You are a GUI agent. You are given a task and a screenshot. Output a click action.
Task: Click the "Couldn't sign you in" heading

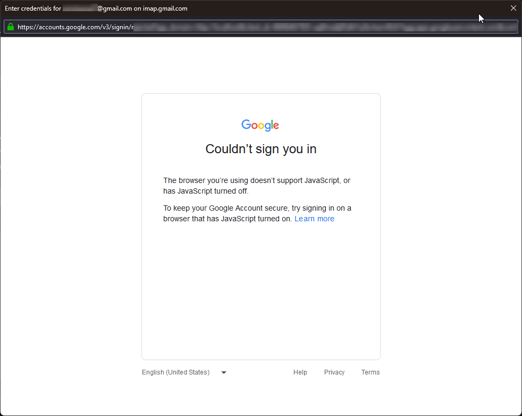(x=260, y=149)
